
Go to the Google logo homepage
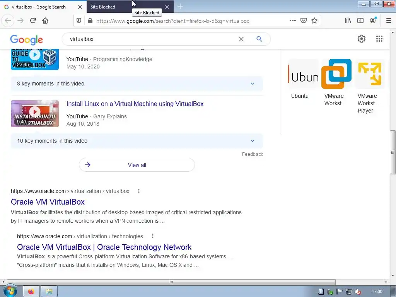tap(27, 40)
